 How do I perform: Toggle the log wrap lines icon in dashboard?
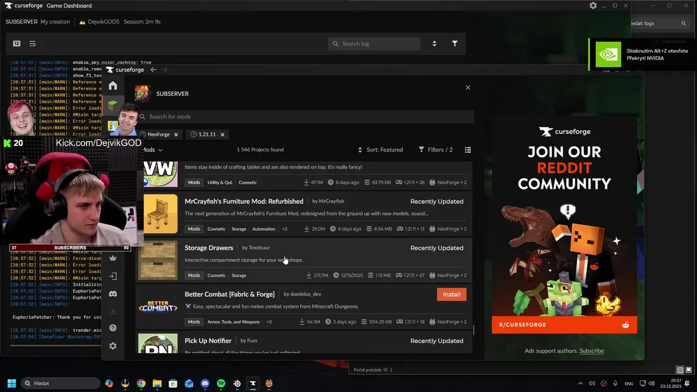pyautogui.click(x=33, y=44)
